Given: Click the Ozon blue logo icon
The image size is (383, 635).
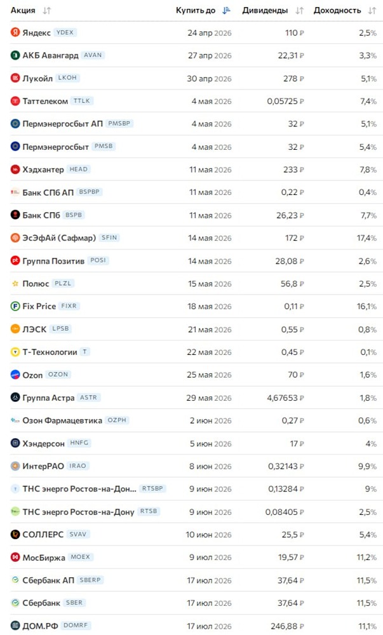Looking at the screenshot, I should [x=15, y=375].
